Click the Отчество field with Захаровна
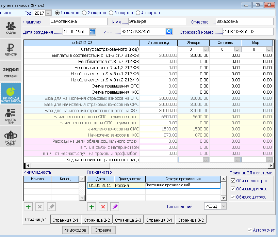The width and height of the screenshot is (278, 237). pos(245,21)
